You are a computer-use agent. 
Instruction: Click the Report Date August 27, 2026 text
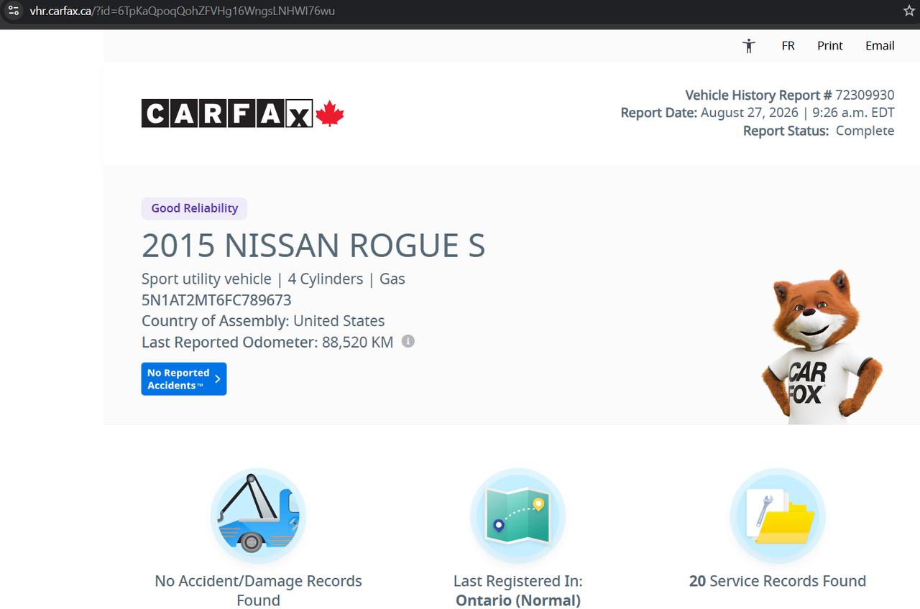[x=758, y=113]
